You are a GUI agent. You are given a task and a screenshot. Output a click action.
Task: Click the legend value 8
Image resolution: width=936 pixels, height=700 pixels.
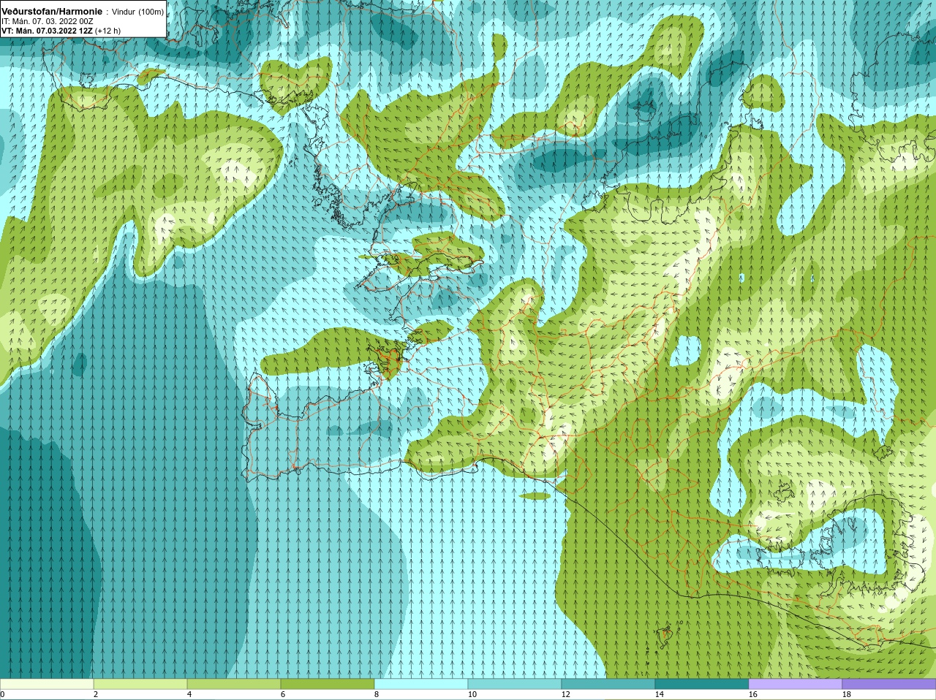point(377,694)
